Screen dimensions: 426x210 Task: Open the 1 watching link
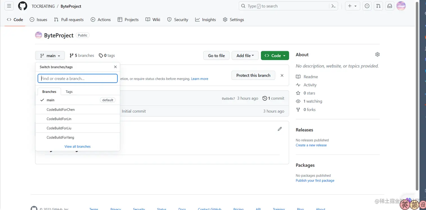(x=309, y=101)
